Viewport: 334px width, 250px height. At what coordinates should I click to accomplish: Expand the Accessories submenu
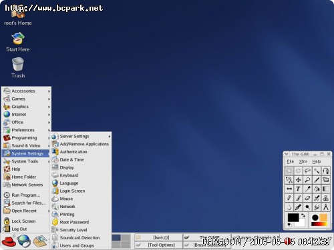click(26, 91)
